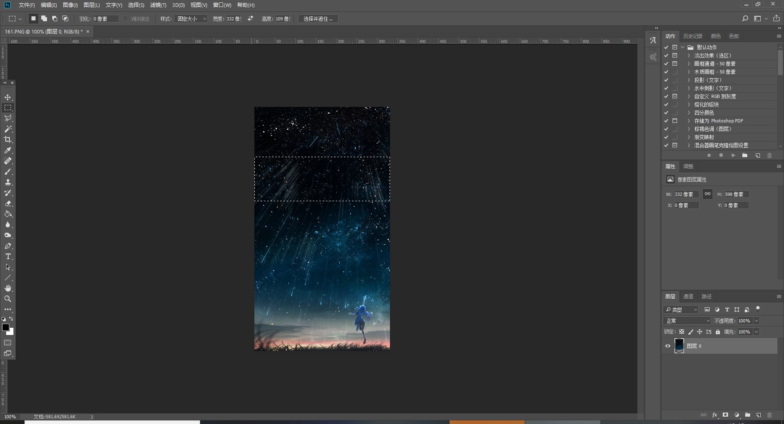
Task: Expand the 四分颜色 action
Action: tap(689, 113)
